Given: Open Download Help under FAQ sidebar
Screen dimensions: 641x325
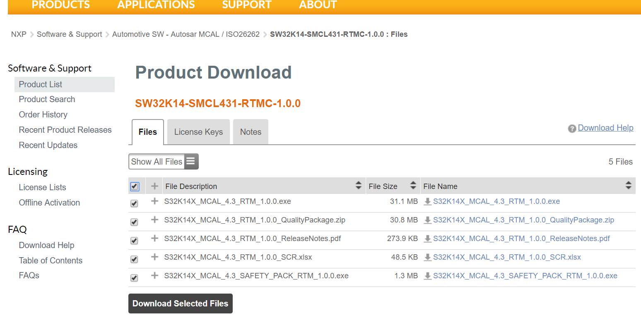Looking at the screenshot, I should point(46,245).
